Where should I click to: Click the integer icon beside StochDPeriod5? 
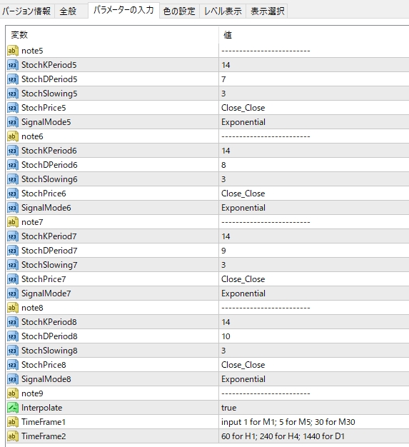tap(13, 79)
